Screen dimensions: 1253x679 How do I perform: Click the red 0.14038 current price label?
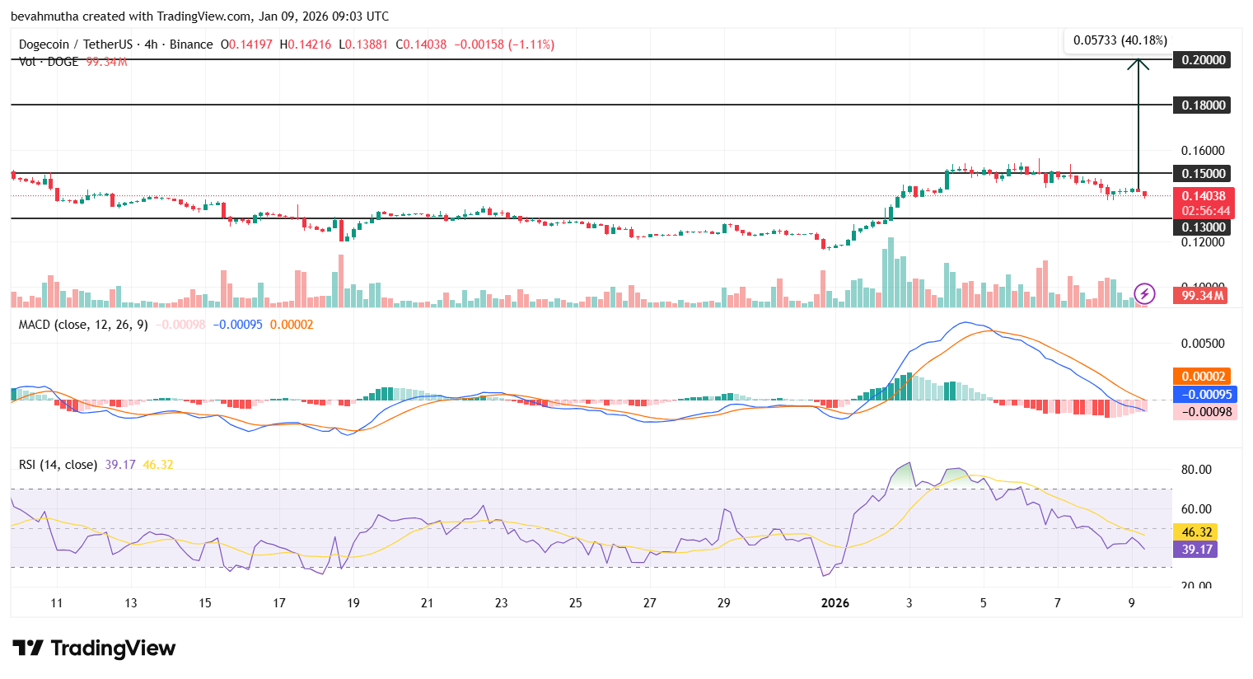pyautogui.click(x=1203, y=195)
